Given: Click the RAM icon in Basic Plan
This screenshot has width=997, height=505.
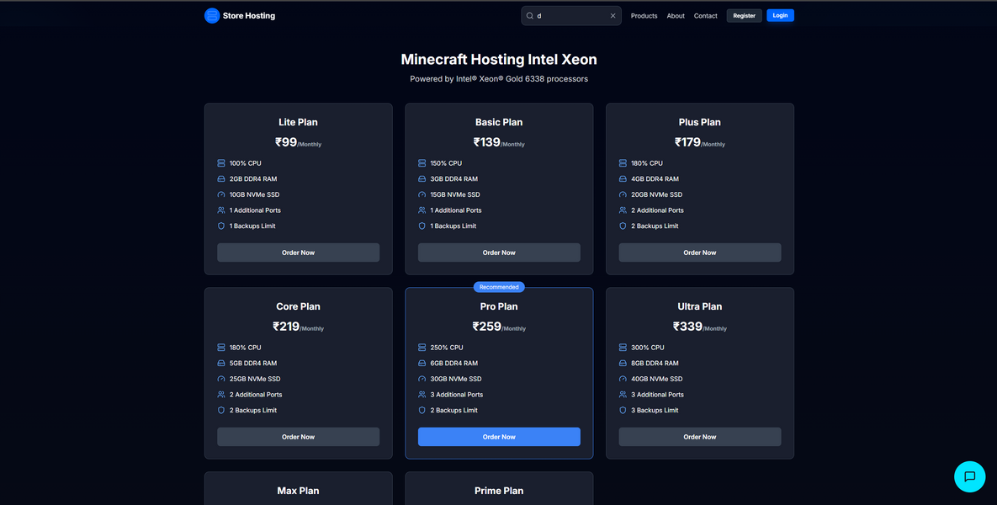Looking at the screenshot, I should (x=422, y=178).
